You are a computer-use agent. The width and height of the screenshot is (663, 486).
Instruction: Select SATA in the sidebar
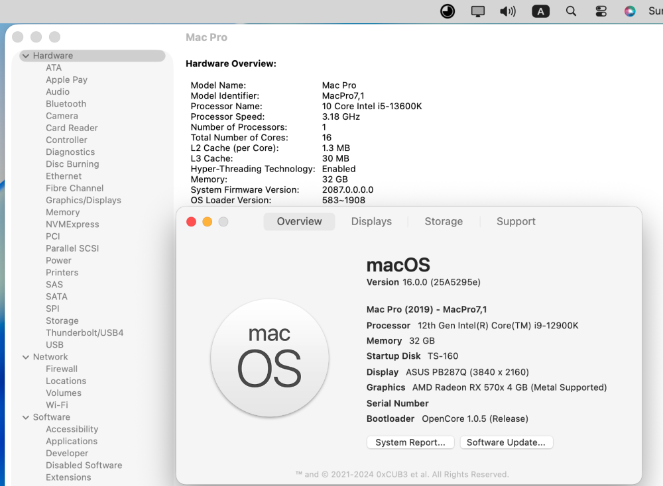[56, 297]
